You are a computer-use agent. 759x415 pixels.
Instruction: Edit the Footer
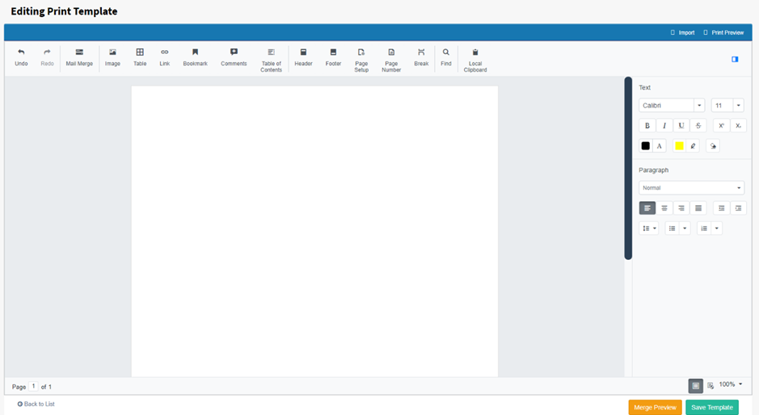333,57
